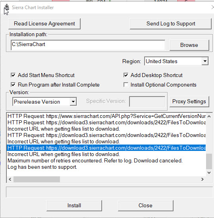Click the Specific Version input field
This screenshot has height=218, width=214.
pyautogui.click(x=147, y=102)
